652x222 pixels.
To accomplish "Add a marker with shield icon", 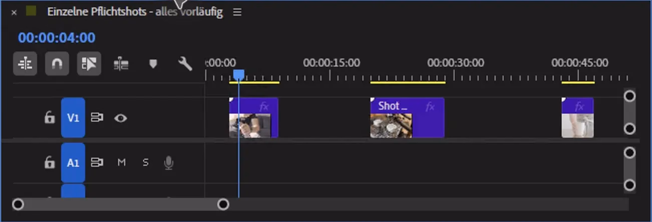I will click(x=153, y=64).
